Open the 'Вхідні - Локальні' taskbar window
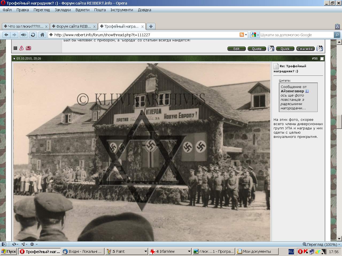 point(83,251)
